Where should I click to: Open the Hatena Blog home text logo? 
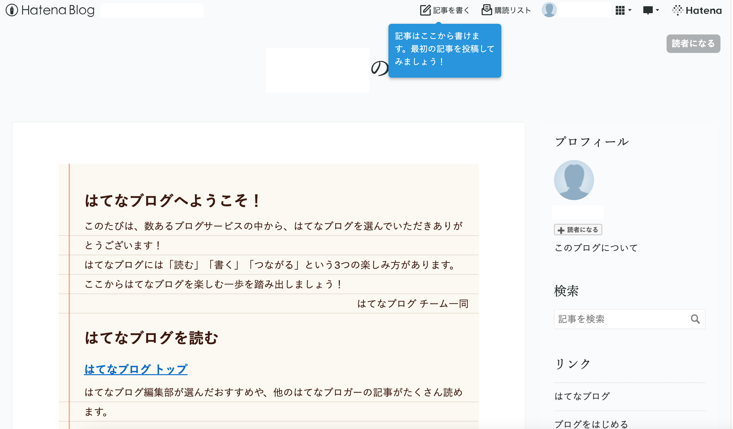[x=58, y=10]
